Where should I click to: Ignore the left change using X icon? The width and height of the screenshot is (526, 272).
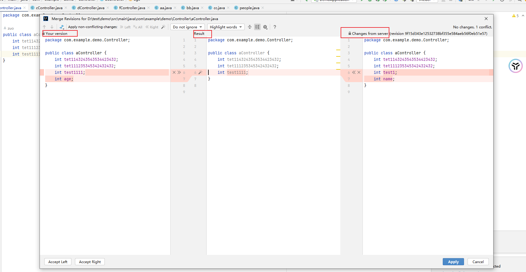(174, 72)
